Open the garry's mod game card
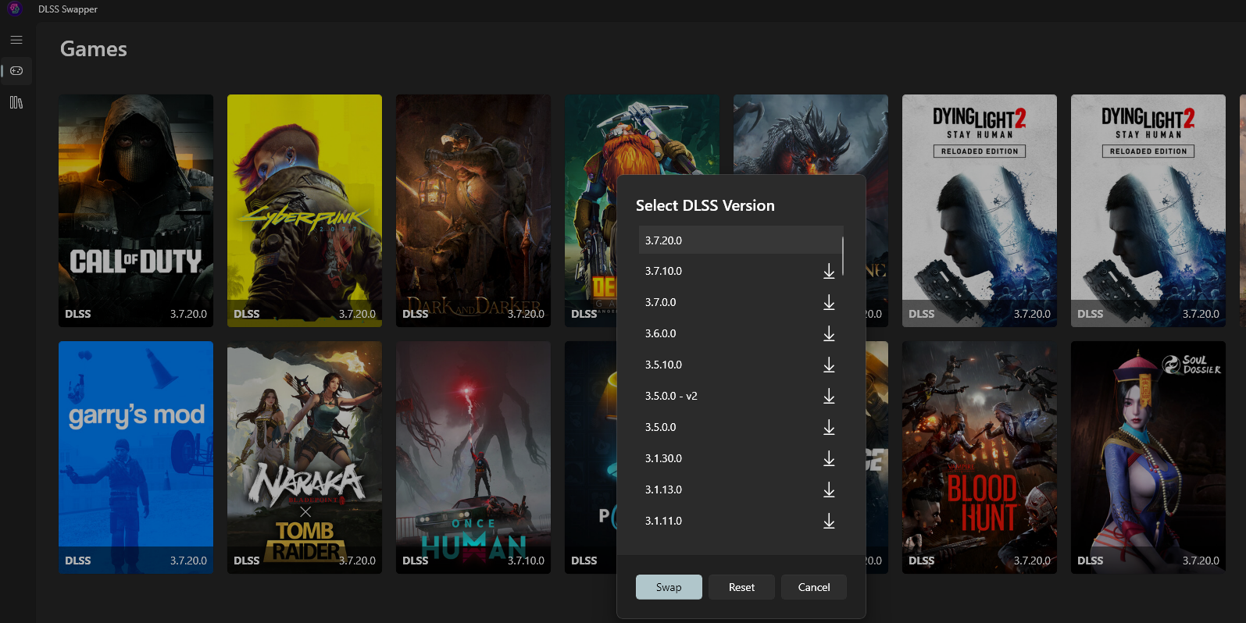The width and height of the screenshot is (1246, 623). click(136, 457)
